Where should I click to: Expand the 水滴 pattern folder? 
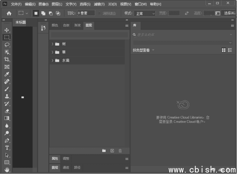pyautogui.click(x=52, y=60)
